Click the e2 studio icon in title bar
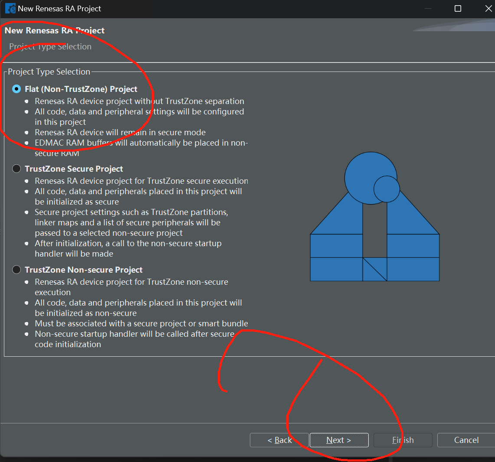495x462 pixels. click(x=10, y=9)
